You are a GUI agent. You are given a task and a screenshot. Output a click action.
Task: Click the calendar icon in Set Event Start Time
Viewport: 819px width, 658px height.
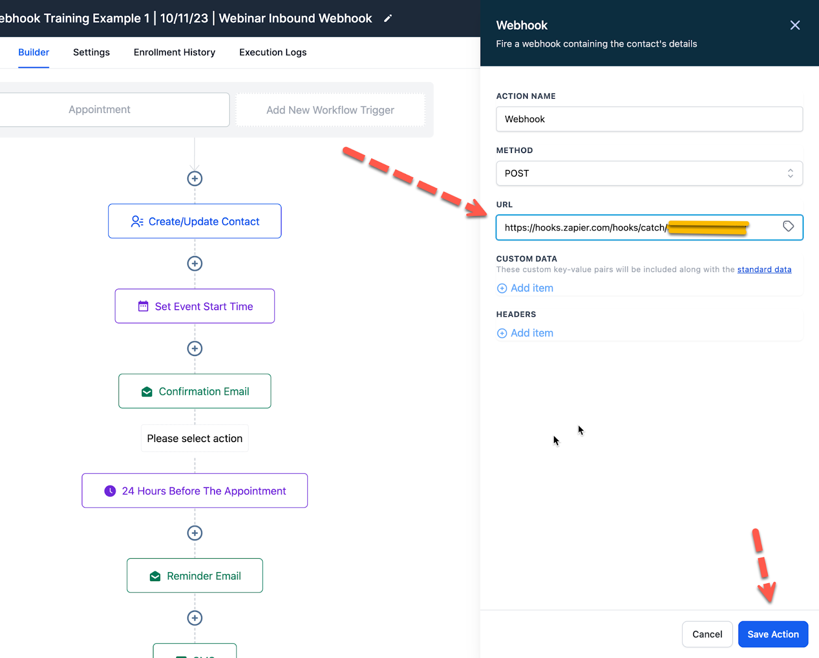pyautogui.click(x=143, y=306)
